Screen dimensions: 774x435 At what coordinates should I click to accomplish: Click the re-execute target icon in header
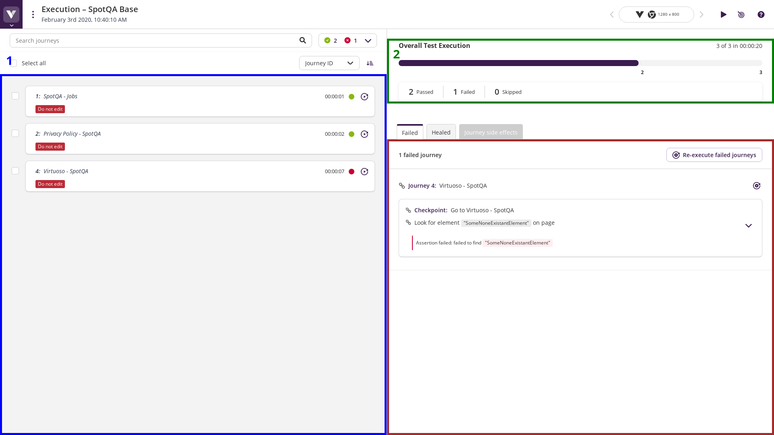(x=741, y=14)
